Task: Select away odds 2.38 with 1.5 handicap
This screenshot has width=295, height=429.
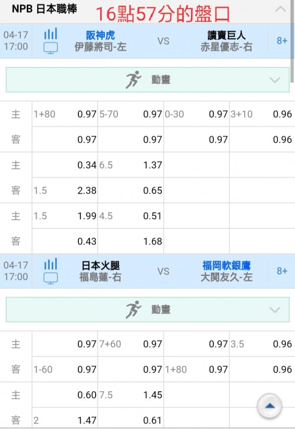Action: point(65,190)
